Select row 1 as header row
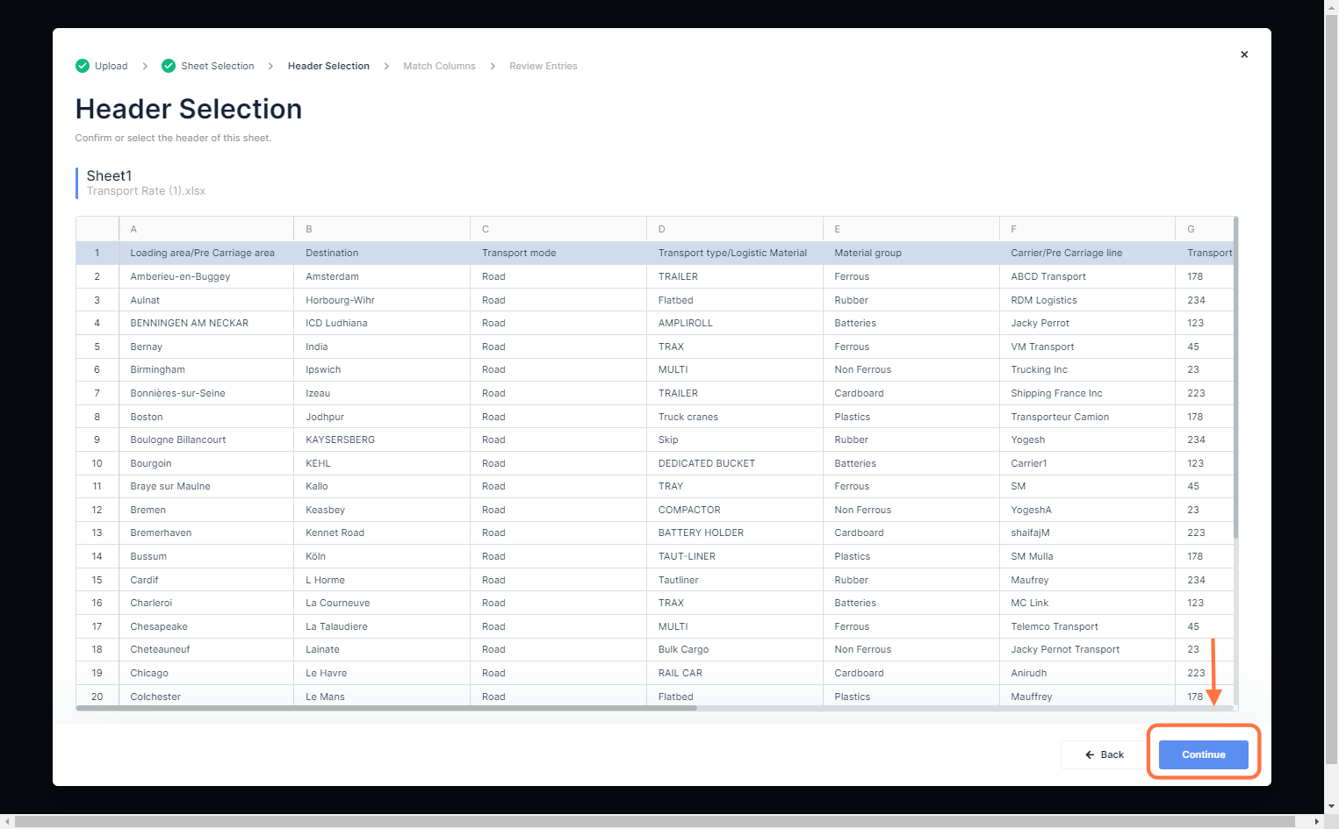Image resolution: width=1339 pixels, height=829 pixels. [x=97, y=253]
